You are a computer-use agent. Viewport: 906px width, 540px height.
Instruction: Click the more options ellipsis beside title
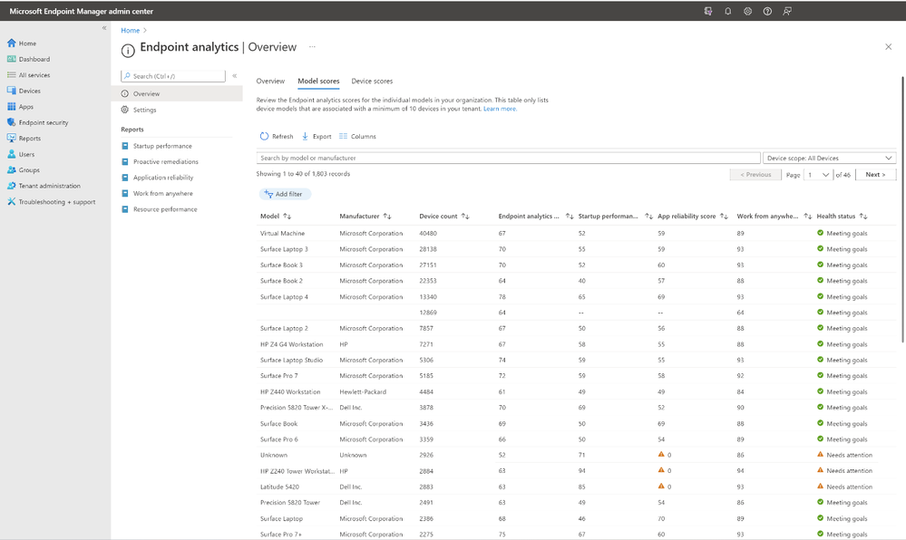tap(312, 47)
